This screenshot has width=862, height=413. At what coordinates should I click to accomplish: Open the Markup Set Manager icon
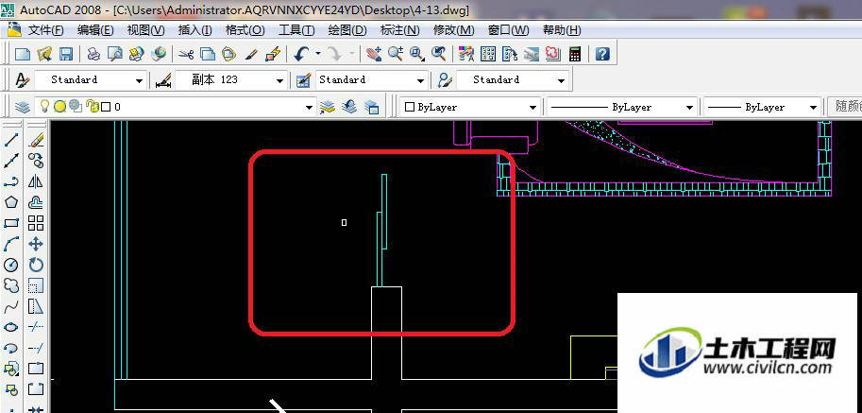coord(552,54)
